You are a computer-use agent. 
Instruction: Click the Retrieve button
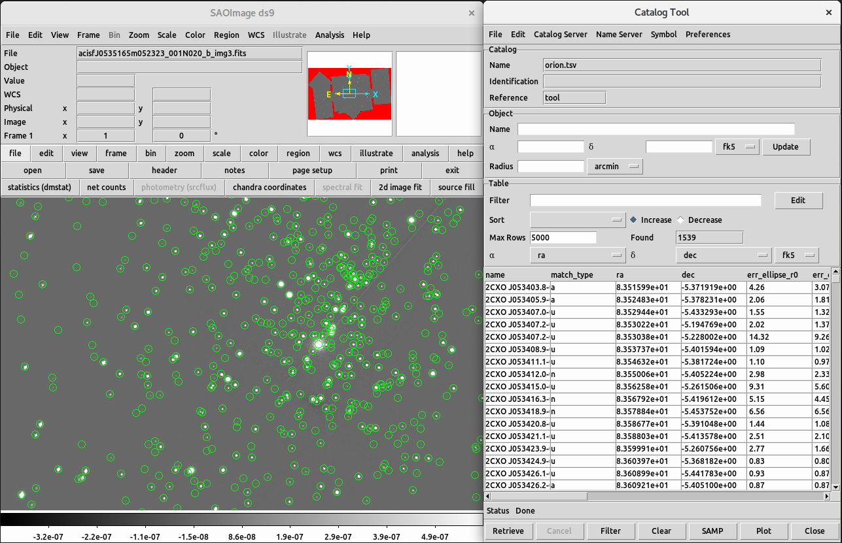508,531
